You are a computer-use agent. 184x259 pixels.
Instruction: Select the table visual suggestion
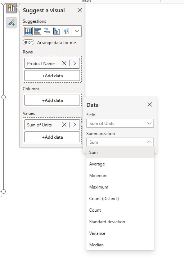click(x=28, y=31)
